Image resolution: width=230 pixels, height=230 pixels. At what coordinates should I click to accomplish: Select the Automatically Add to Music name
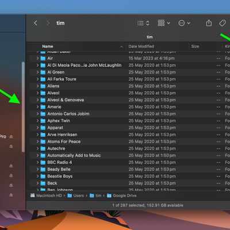tap(74, 155)
